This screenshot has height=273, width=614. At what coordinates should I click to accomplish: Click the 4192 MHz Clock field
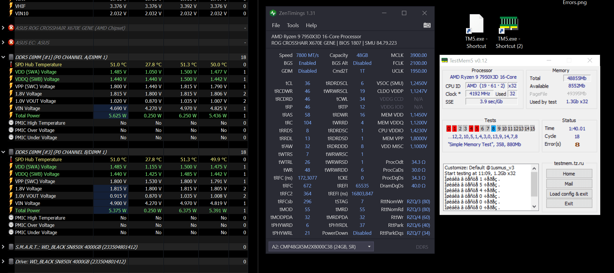coord(480,94)
